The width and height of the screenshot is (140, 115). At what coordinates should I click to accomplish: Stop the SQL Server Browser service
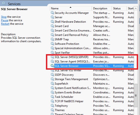click(4, 17)
